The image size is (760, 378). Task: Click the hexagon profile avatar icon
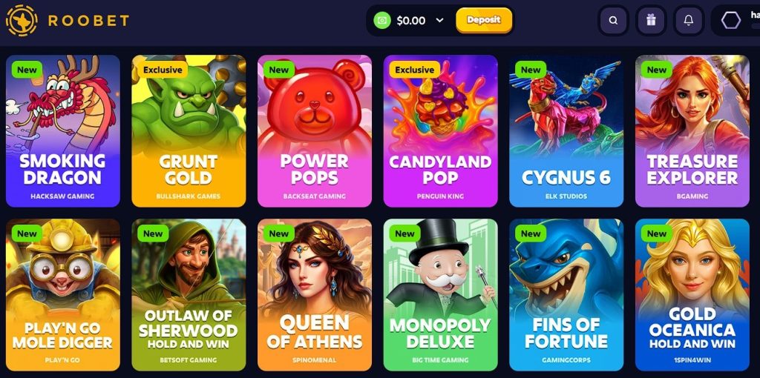coord(731,20)
